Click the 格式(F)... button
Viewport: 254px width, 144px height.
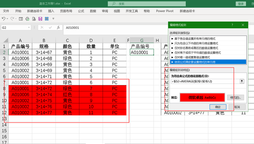(235, 97)
